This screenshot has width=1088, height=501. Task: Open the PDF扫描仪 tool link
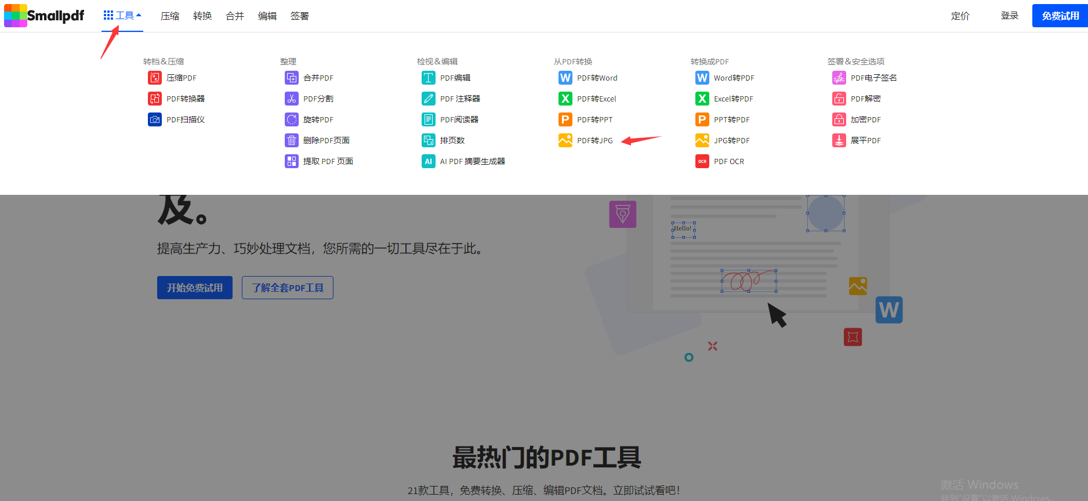click(x=186, y=119)
